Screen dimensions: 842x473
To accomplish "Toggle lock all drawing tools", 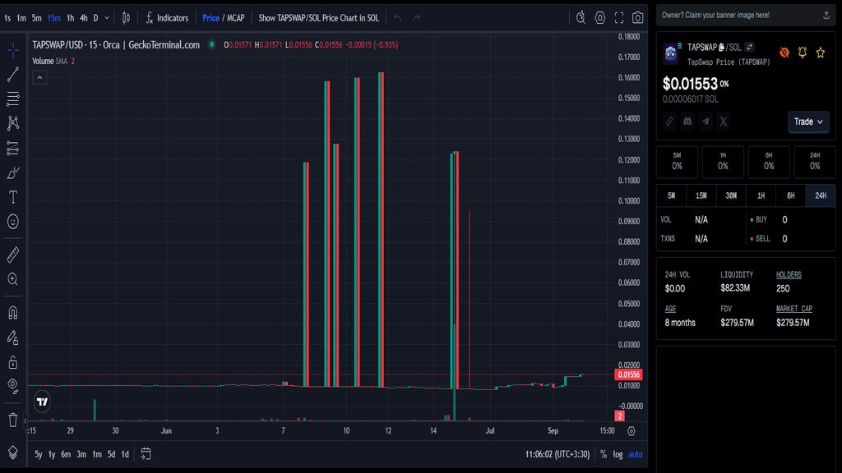I will pyautogui.click(x=13, y=362).
